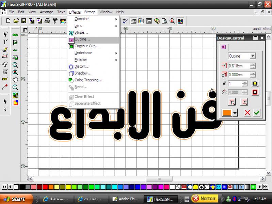Click the Print icon in toolbar
The height and width of the screenshot is (204, 272).
click(x=47, y=21)
